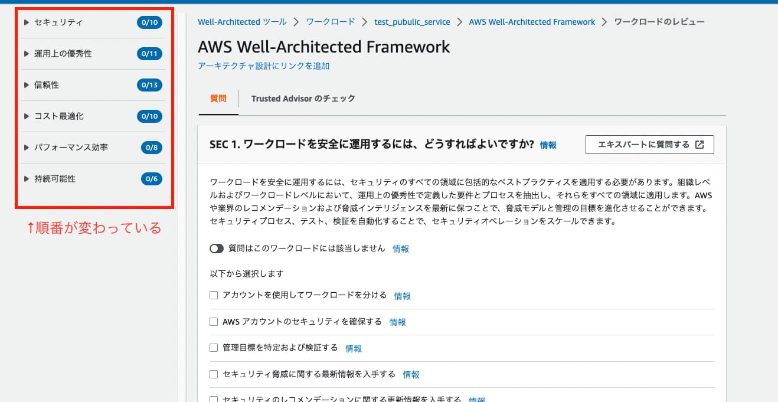Open 情報 for 管理目標を特定および検証する
Image resolution: width=778 pixels, height=402 pixels.
tap(354, 349)
